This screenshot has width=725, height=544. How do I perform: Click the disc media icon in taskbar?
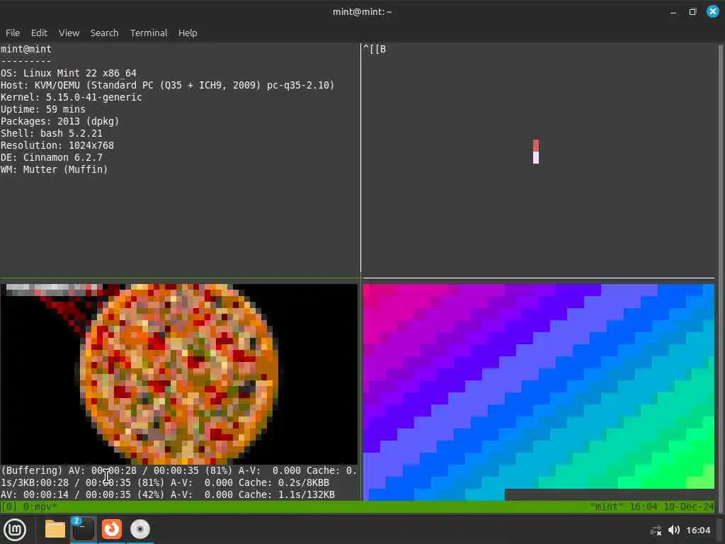(x=139, y=529)
